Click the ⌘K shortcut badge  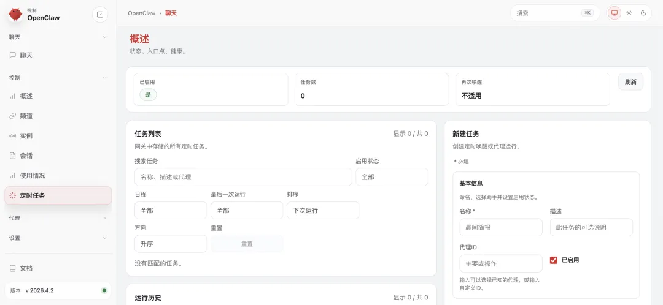[x=587, y=13]
